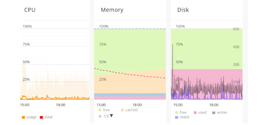Image resolution: width=262 pixels, height=125 pixels.
Task: Toggle the free series in Disk legend
Action: 177,112
